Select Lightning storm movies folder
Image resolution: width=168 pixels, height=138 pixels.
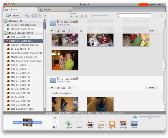[23, 53]
